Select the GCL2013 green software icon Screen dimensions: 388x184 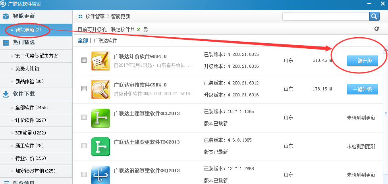[x=100, y=118]
